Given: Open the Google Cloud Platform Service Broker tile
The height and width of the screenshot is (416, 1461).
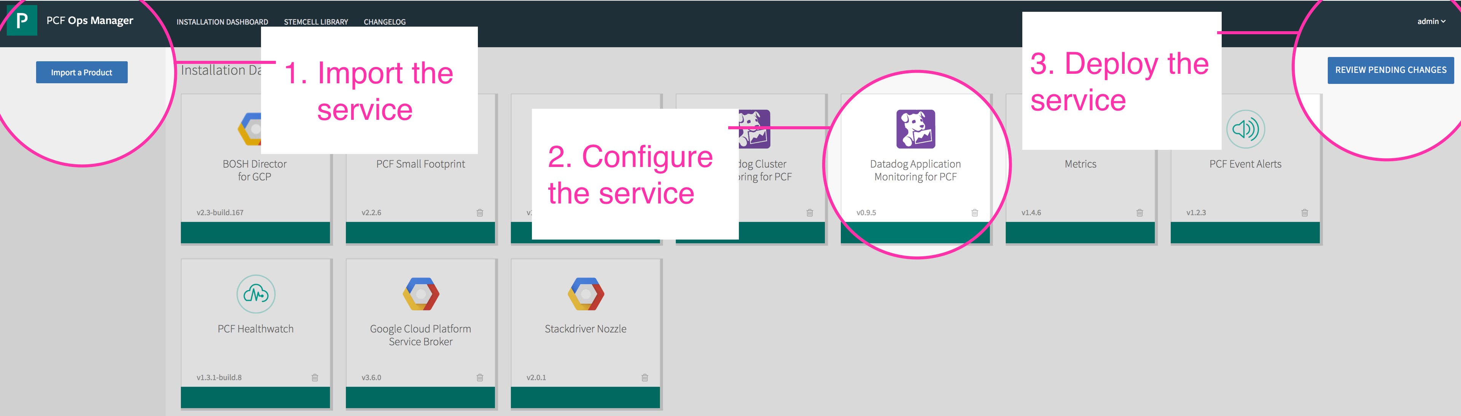Looking at the screenshot, I should (x=421, y=334).
